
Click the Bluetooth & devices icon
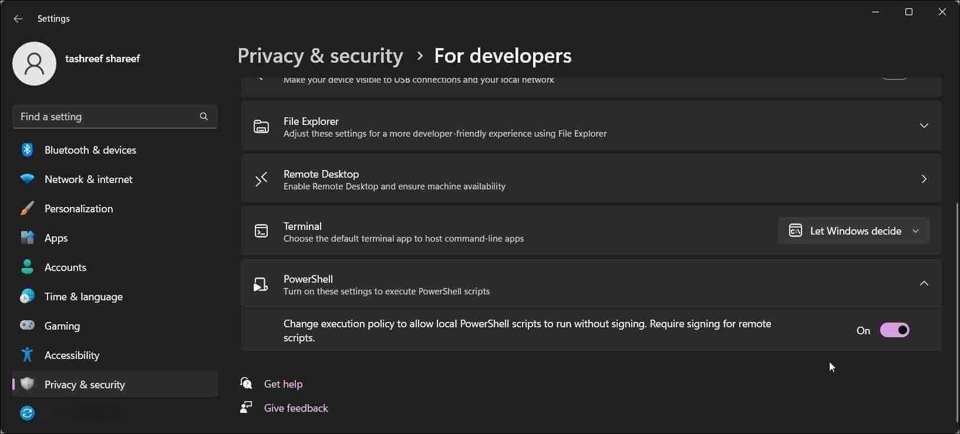[27, 150]
